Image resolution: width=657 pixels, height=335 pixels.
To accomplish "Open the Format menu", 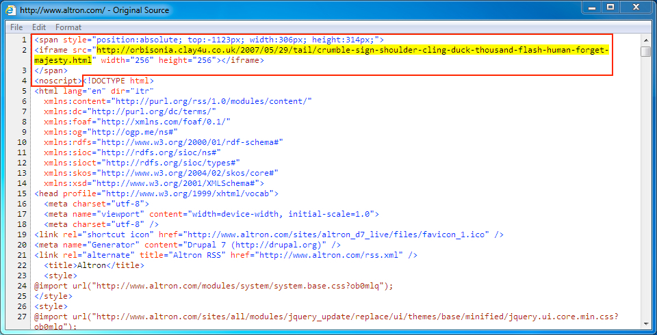I will click(x=68, y=27).
